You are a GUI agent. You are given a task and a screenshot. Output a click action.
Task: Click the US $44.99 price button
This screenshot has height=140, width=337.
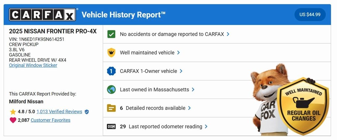pos(310,15)
